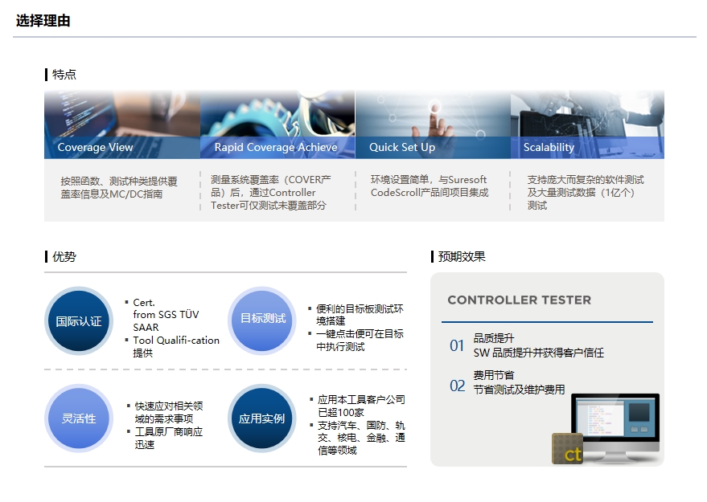Click the 测量系统覆盖率 COVER产品 description
The width and height of the screenshot is (707, 502).
pyautogui.click(x=271, y=192)
